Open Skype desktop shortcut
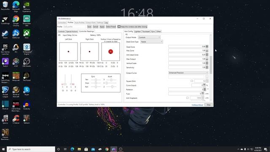The image size is (270, 152). [x=27, y=91]
